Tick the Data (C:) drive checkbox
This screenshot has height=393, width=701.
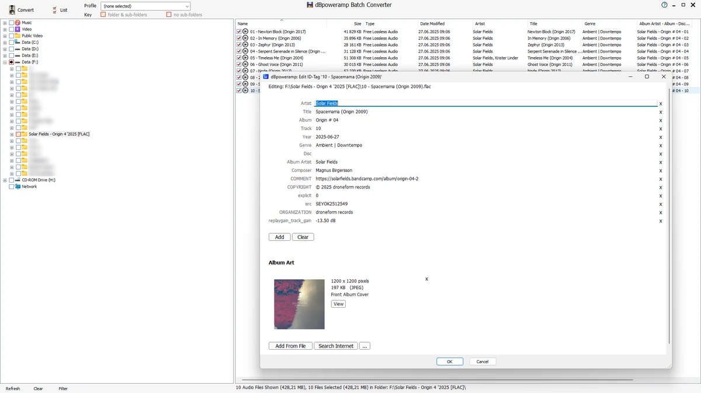click(11, 43)
